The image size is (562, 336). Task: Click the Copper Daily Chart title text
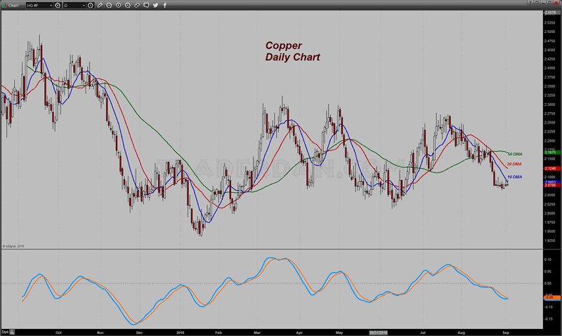[x=292, y=50]
